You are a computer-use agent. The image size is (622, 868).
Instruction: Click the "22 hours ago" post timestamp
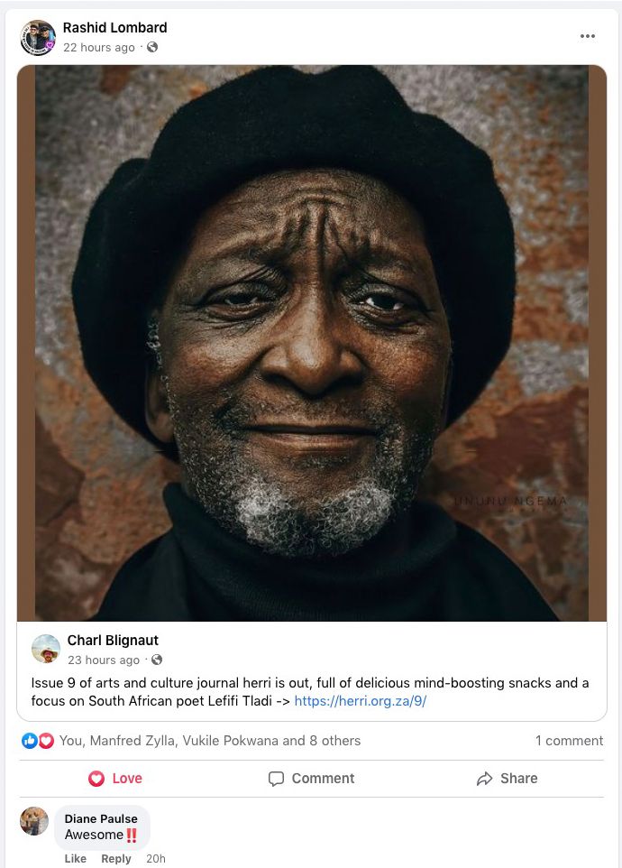[x=98, y=48]
